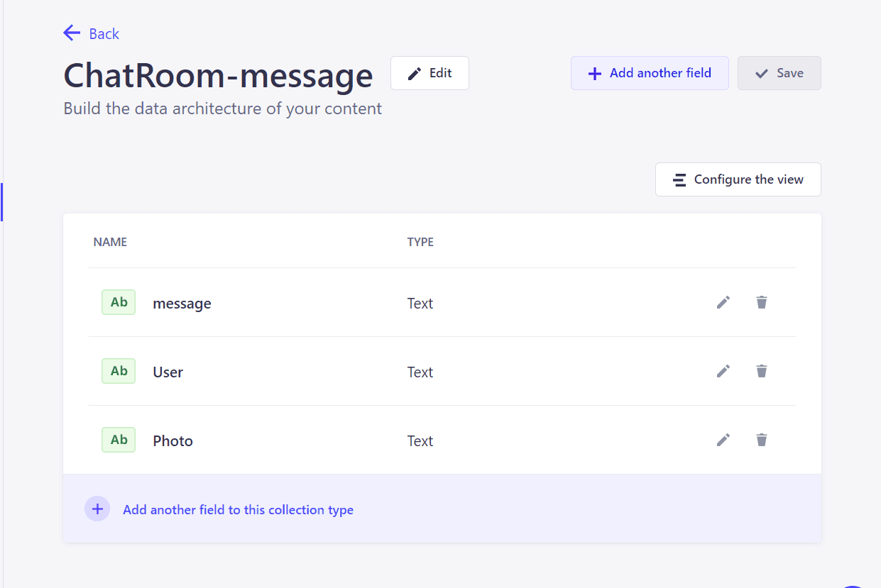Delete the User field with trash icon
The width and height of the screenshot is (881, 588).
[762, 372]
